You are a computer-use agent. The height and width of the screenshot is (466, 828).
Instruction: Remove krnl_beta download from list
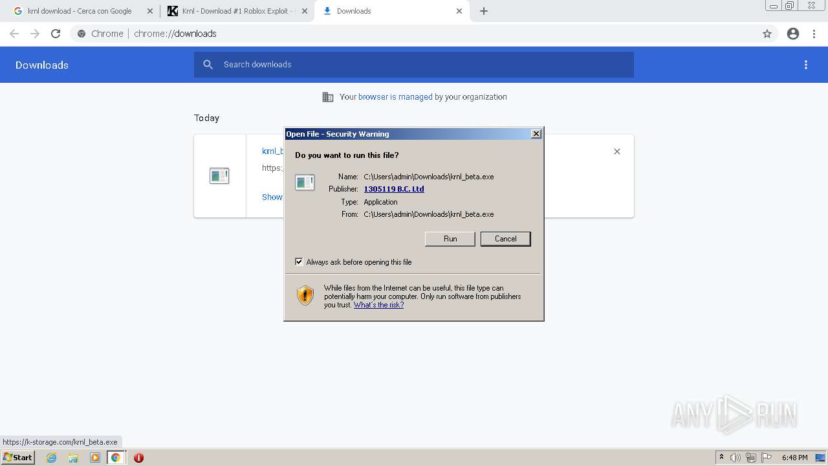tap(617, 151)
